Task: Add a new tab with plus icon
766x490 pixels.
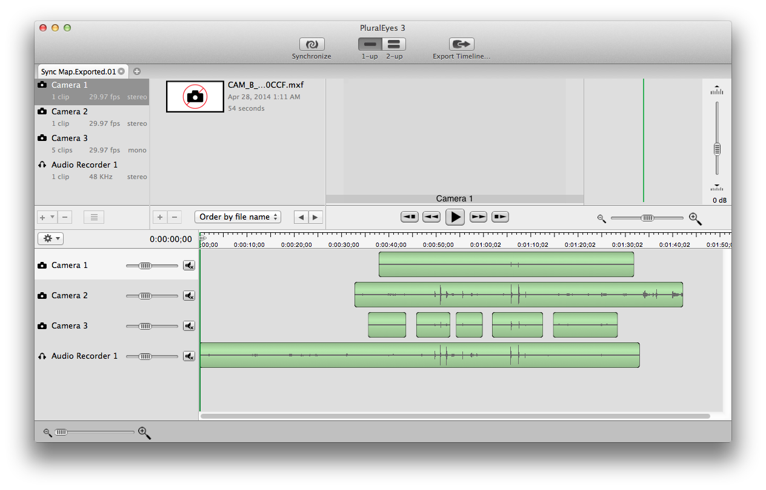Action: [137, 71]
